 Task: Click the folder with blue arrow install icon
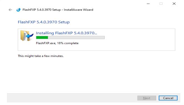pos(27,36)
